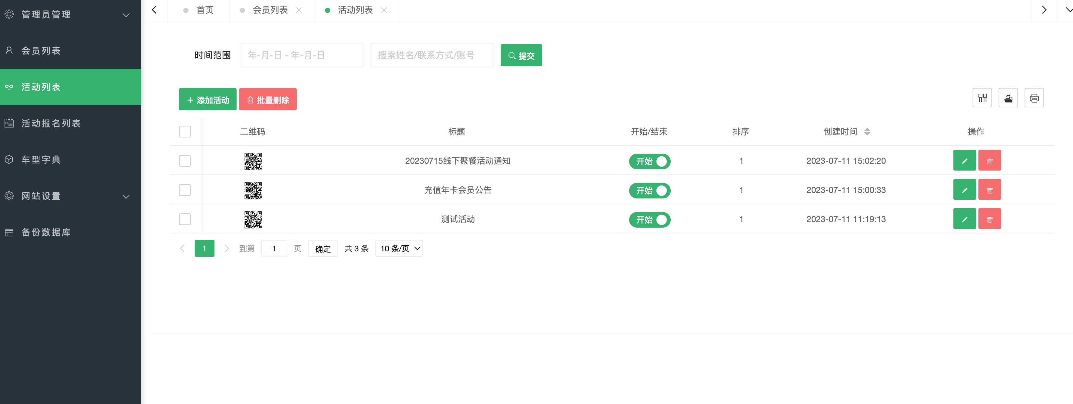
Task: Toggle 开始 switch for 充值年卡会员公告
Action: click(649, 190)
